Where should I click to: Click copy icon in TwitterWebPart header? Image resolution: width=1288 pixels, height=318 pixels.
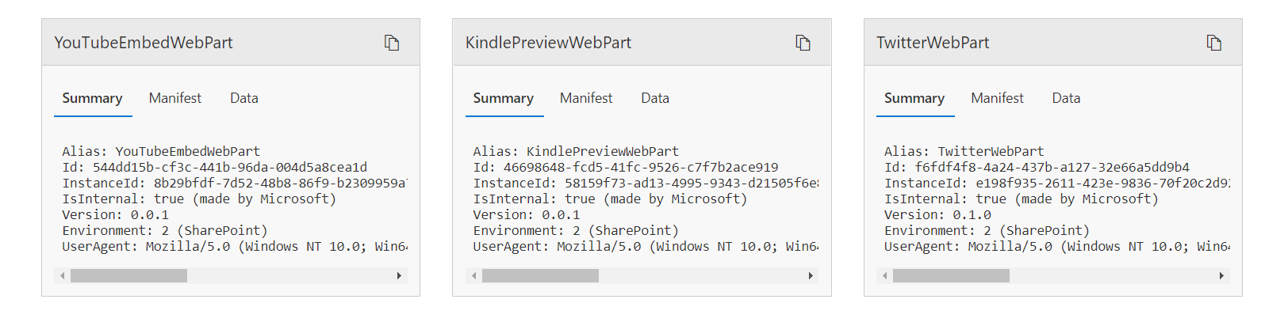tap(1213, 43)
